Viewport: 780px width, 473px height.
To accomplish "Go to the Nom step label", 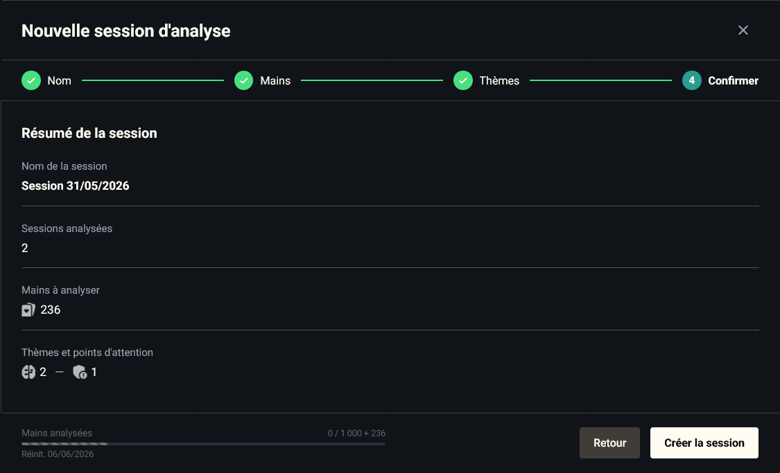I will [59, 80].
